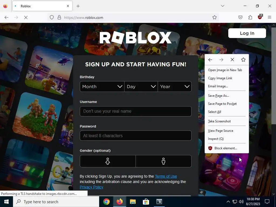Click the context menu back arrow
Viewport: 276px width, 207px height.
point(210,60)
